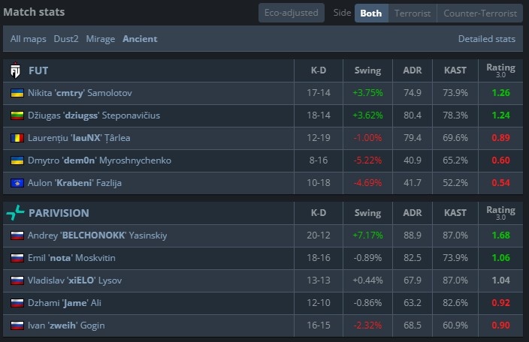
Task: Click the Ukraine flag beside cmtry
Action: point(17,93)
